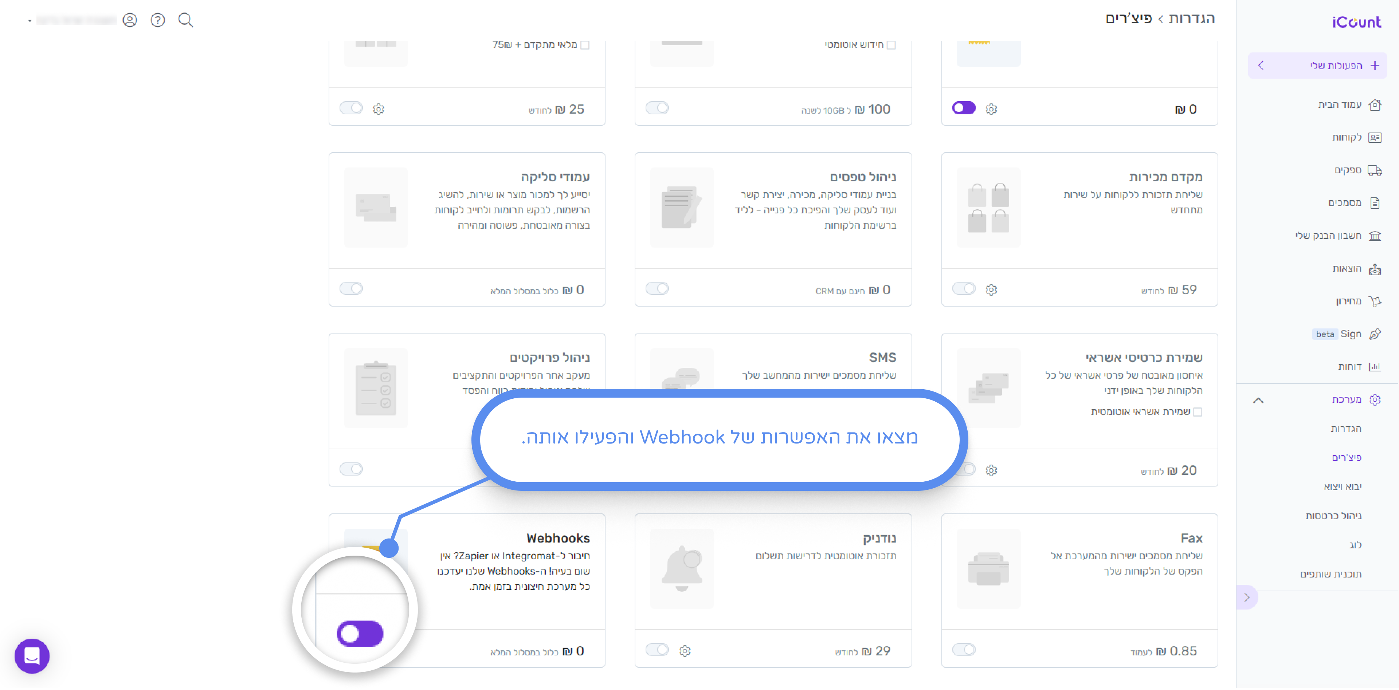The height and width of the screenshot is (690, 1399).
Task: Open settings gear for מקדם מכירות
Action: pos(991,290)
